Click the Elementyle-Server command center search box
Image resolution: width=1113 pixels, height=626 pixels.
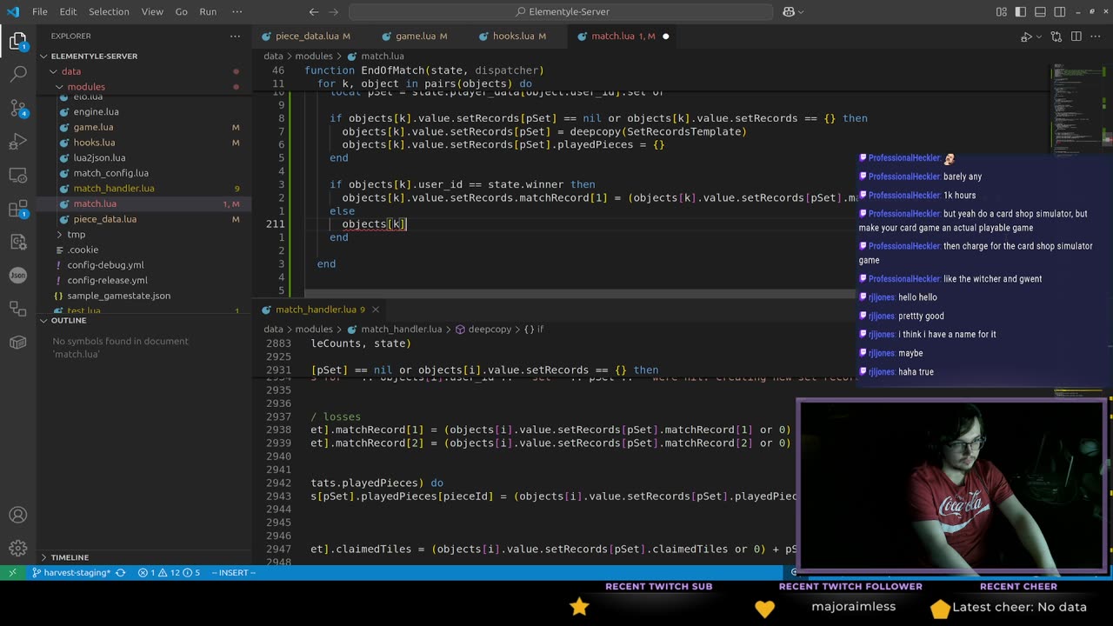click(561, 11)
